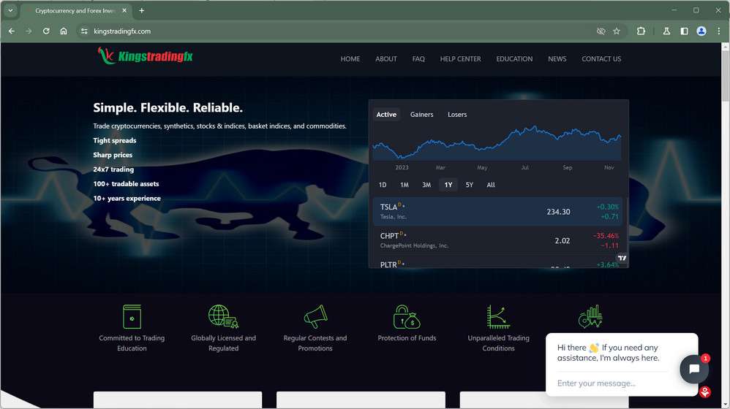Screen dimensions: 730x409
Task: Open the browser home page icon
Action: click(64, 31)
